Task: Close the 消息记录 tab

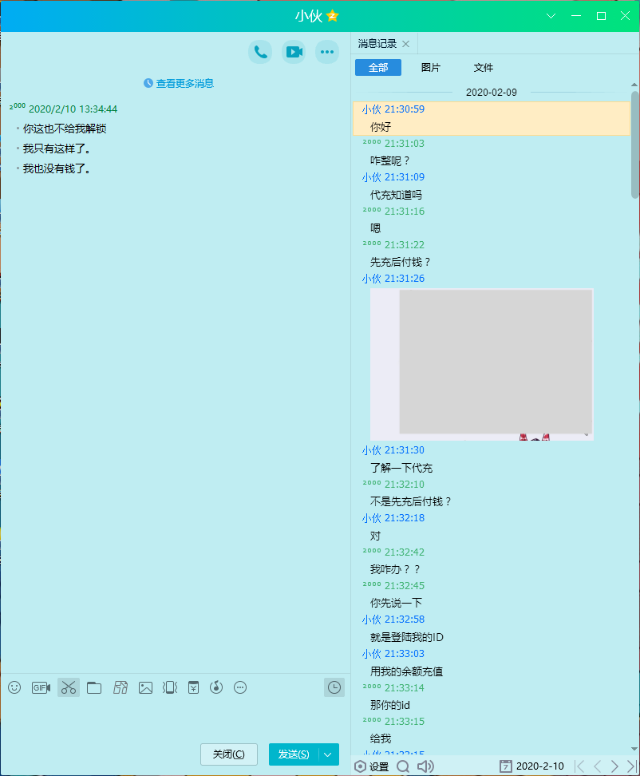Action: pyautogui.click(x=405, y=44)
